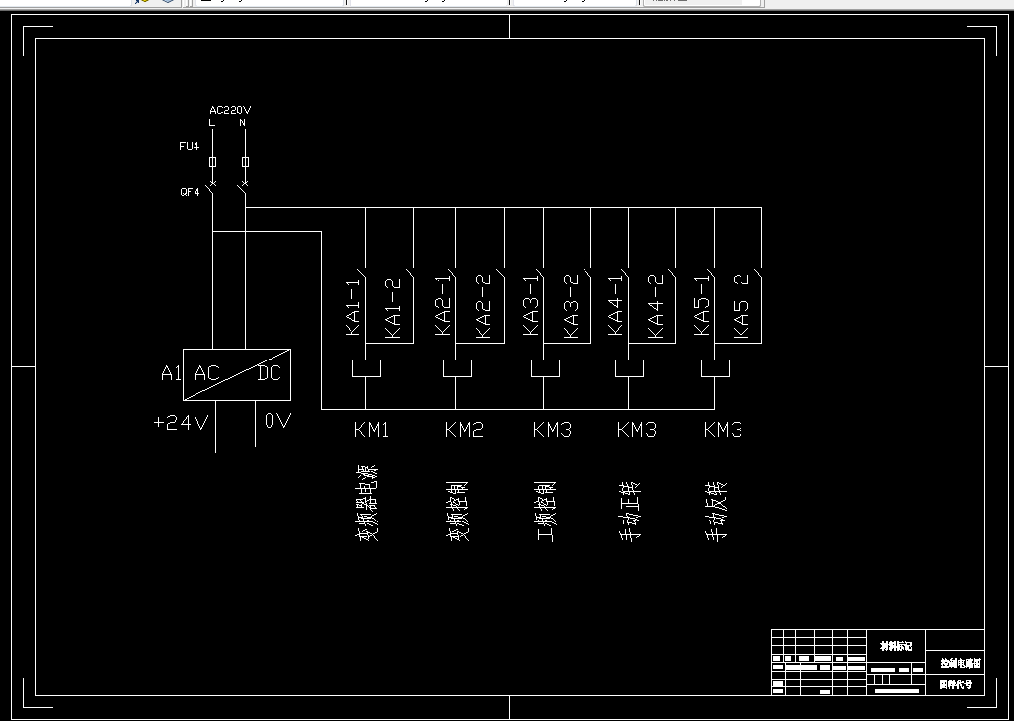Select the 变频控制 description text
1014x721 pixels.
(x=457, y=511)
